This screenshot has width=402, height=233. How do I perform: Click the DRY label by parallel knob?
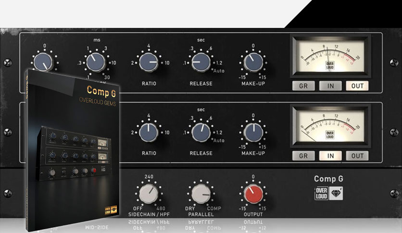point(190,208)
